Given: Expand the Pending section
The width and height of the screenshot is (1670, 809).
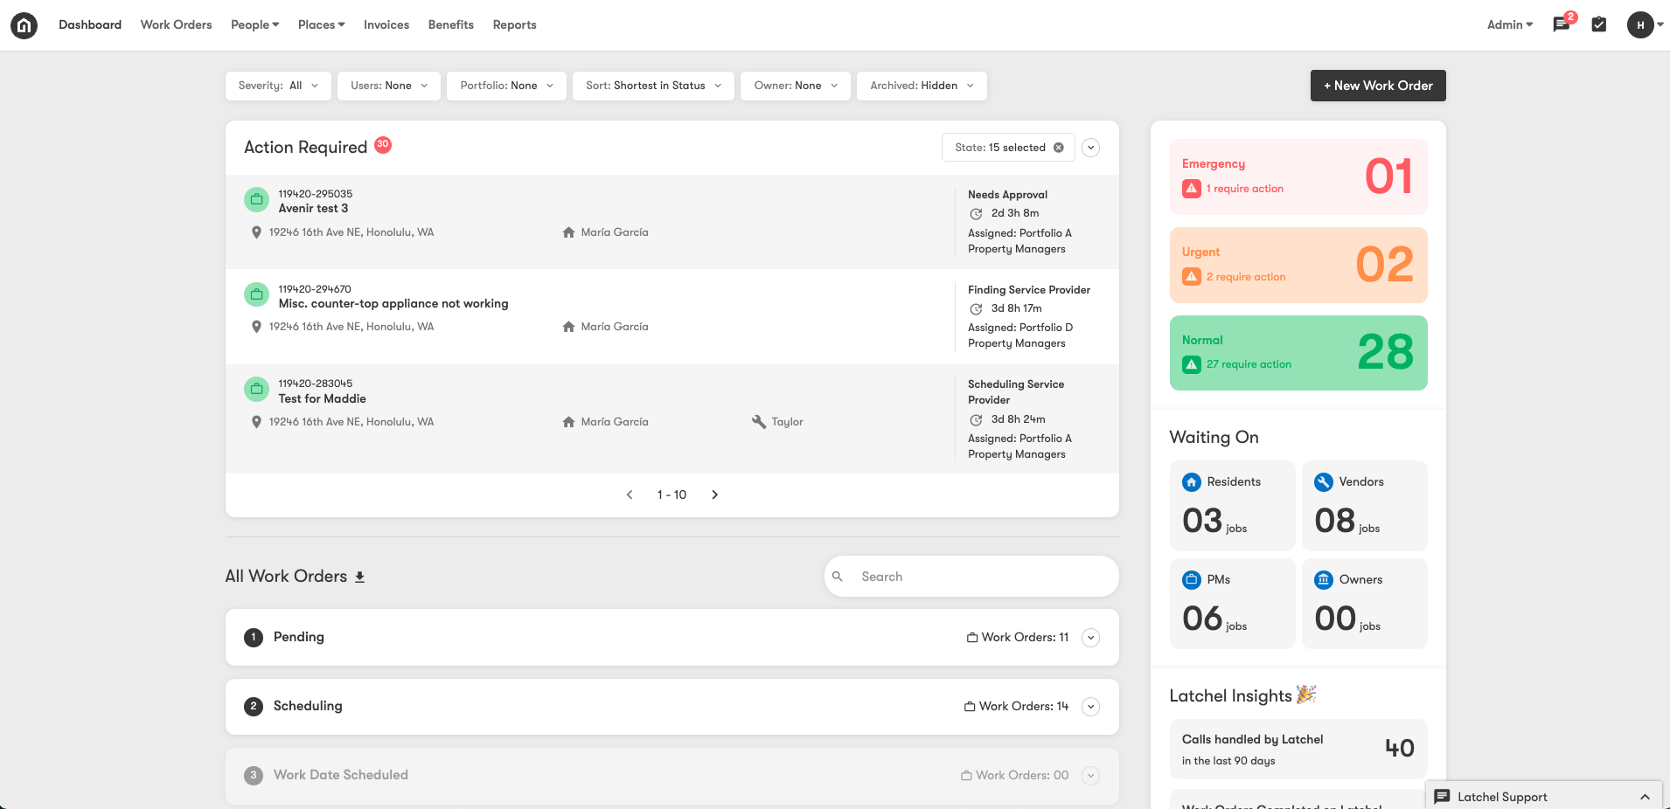Looking at the screenshot, I should (1090, 637).
